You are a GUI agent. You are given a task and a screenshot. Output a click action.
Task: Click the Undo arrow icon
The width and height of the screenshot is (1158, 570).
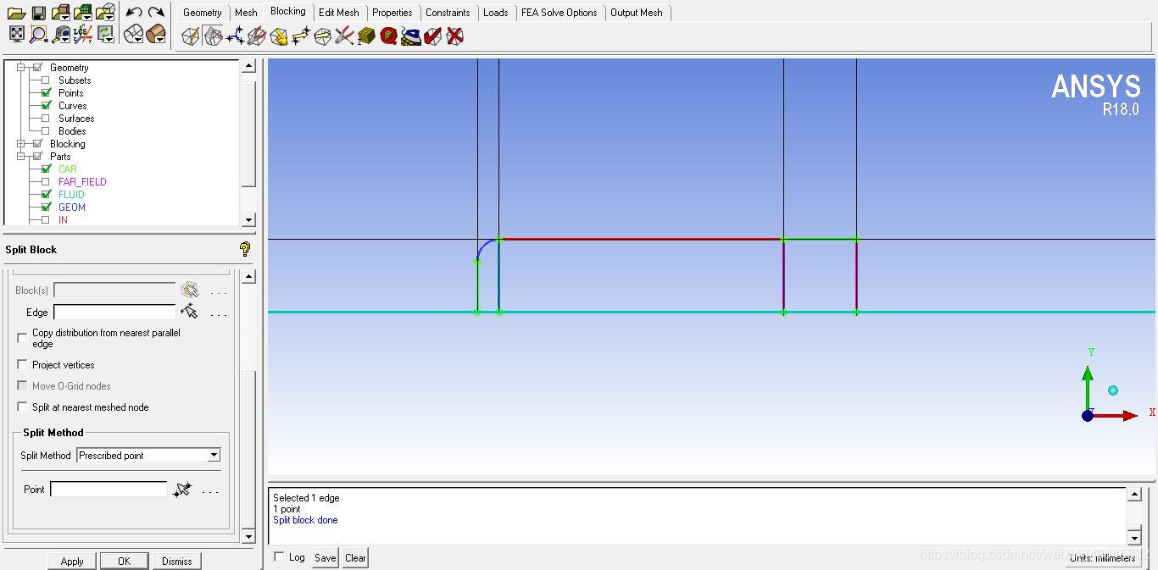[x=133, y=13]
